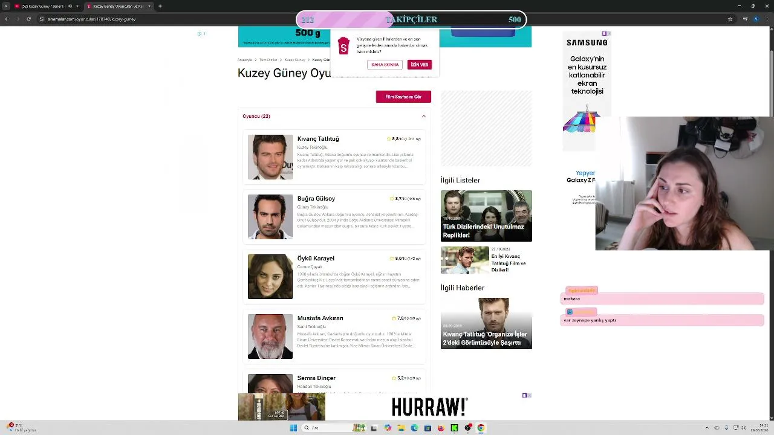Screen dimensions: 774x435
Task: Open Tüm Diziler breadcrumb link
Action: point(268,60)
